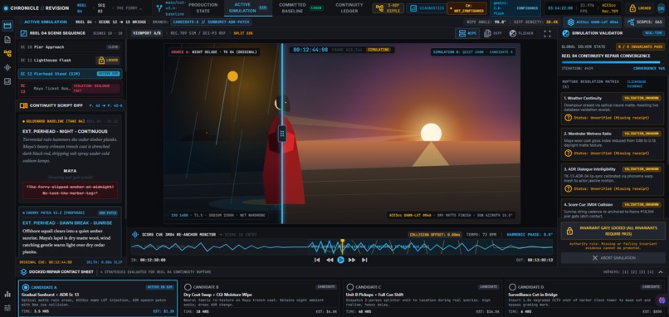Open the Committed Baseline tab
This screenshot has height=317, width=669.
pos(300,7)
